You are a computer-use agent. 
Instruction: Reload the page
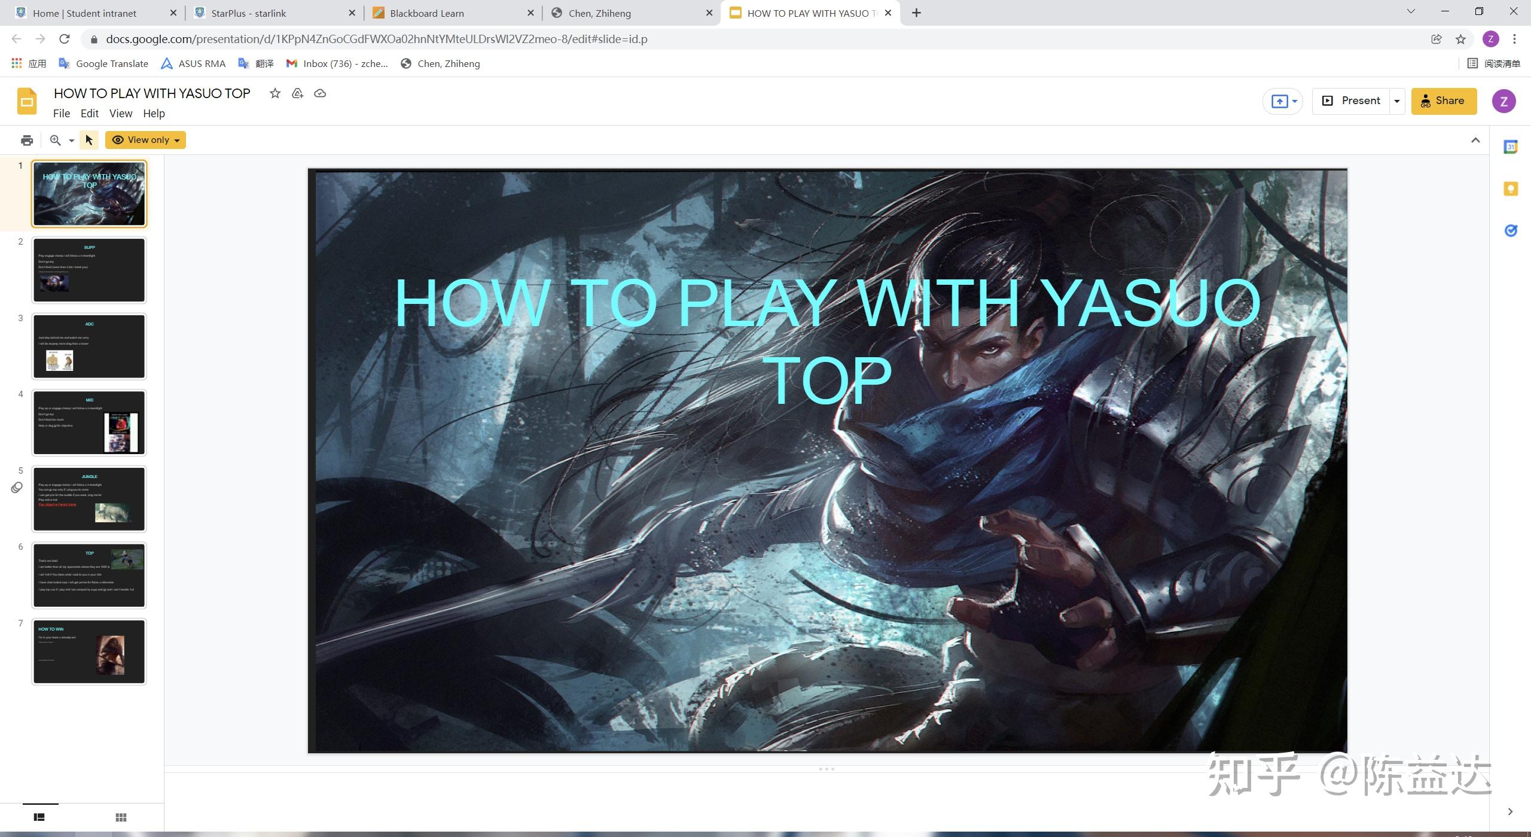[65, 39]
